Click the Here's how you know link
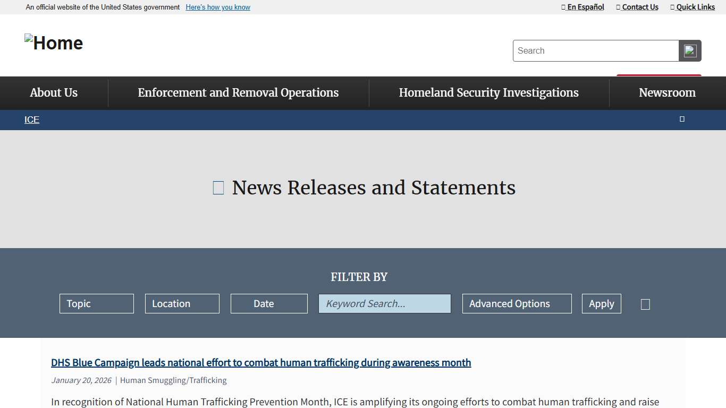726x408 pixels. click(217, 7)
